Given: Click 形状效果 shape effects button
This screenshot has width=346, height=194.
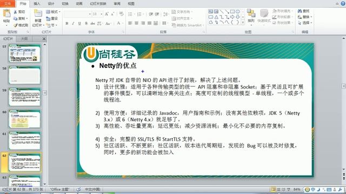Looking at the screenshot, I should (x=282, y=23).
